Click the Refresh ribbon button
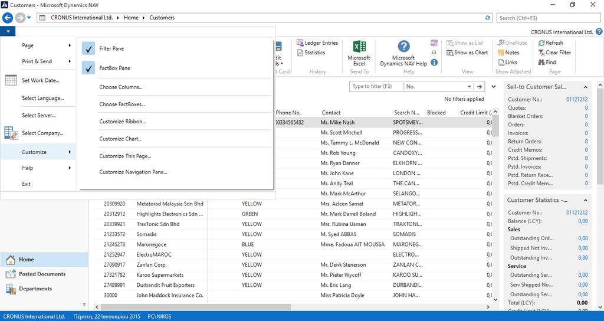Image resolution: width=604 pixels, height=321 pixels. tap(551, 42)
